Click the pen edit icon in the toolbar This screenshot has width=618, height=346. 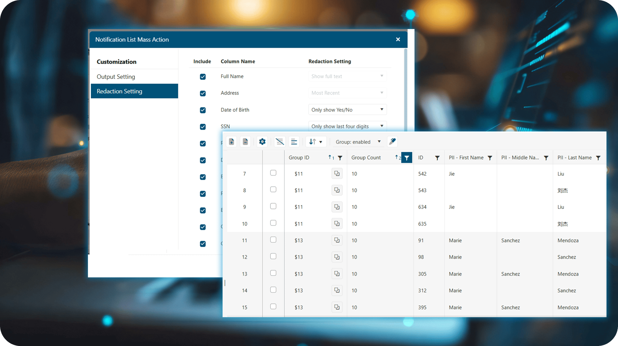[392, 142]
